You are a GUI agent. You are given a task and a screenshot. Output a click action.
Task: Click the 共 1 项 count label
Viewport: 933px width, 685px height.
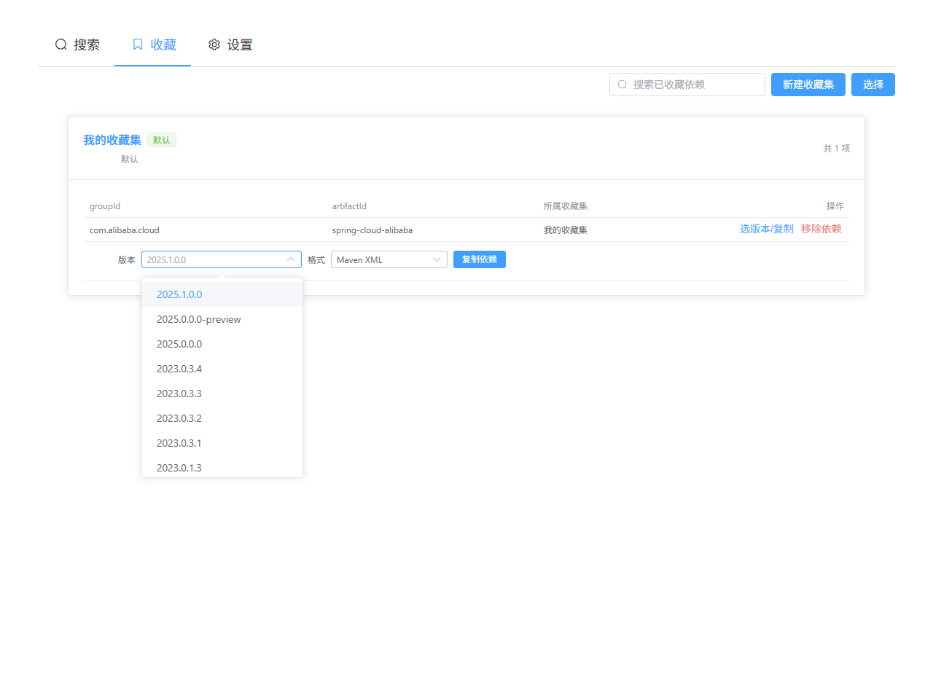[837, 148]
